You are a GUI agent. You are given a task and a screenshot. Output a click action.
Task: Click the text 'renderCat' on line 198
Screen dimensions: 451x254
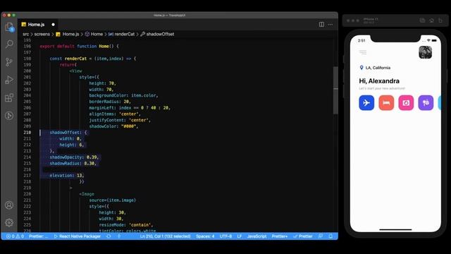[x=75, y=59]
